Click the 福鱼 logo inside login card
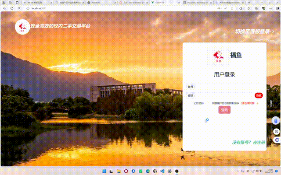The width and height of the screenshot is (281, 175). pos(219,56)
